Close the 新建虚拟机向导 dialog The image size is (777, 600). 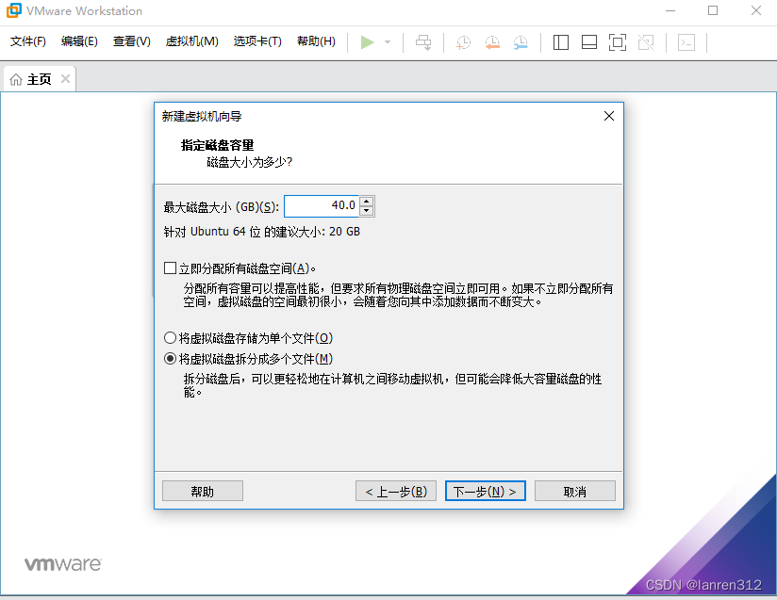click(609, 116)
